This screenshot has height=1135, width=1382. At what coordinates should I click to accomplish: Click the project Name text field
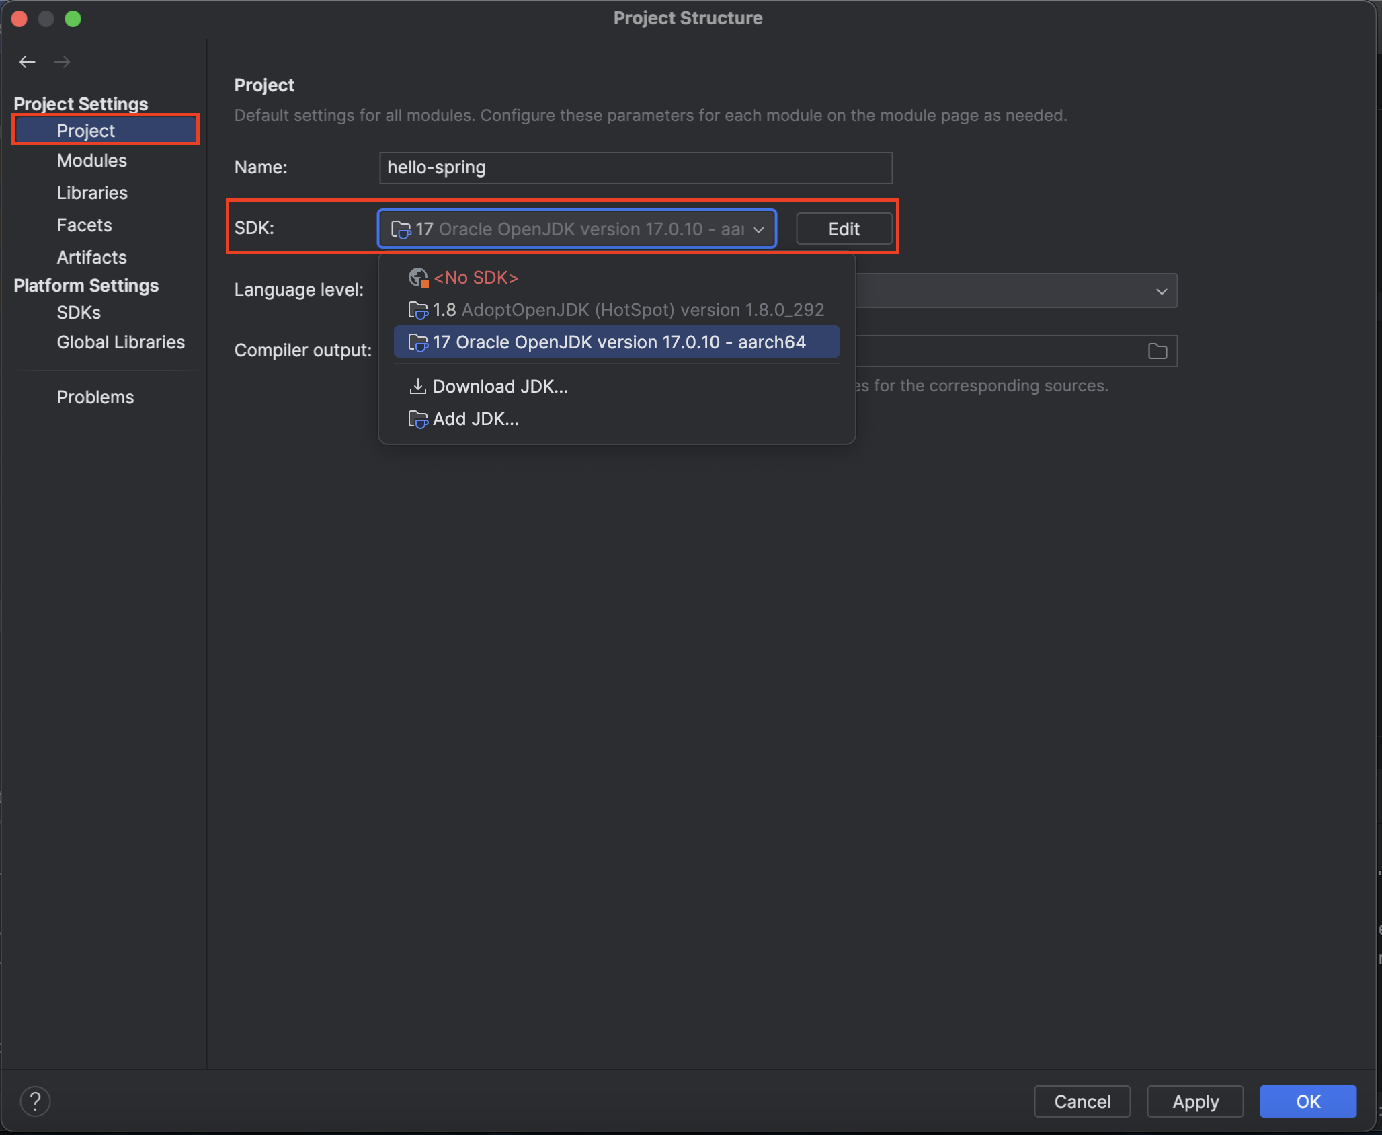point(635,167)
